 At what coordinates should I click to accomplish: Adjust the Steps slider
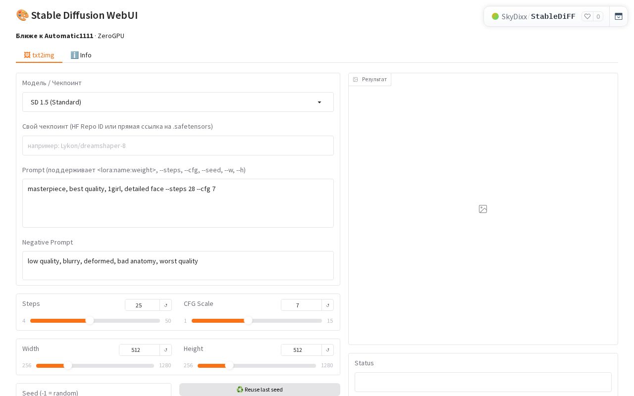[95, 321]
